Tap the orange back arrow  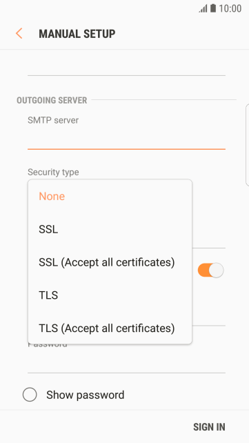[x=19, y=34]
